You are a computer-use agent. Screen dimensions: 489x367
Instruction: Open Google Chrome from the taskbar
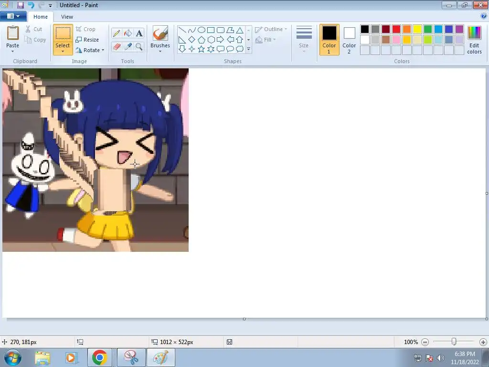tap(99, 357)
